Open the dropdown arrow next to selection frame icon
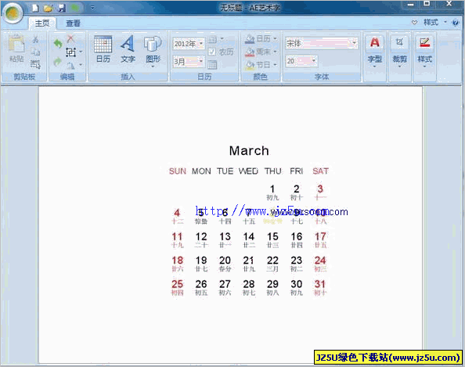Viewport: 465px width, 367px height. (x=81, y=52)
